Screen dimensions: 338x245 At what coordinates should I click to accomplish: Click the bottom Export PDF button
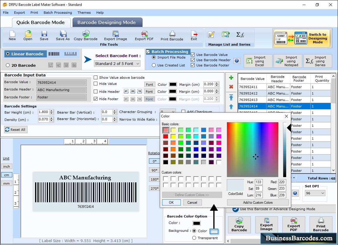tap(294, 225)
